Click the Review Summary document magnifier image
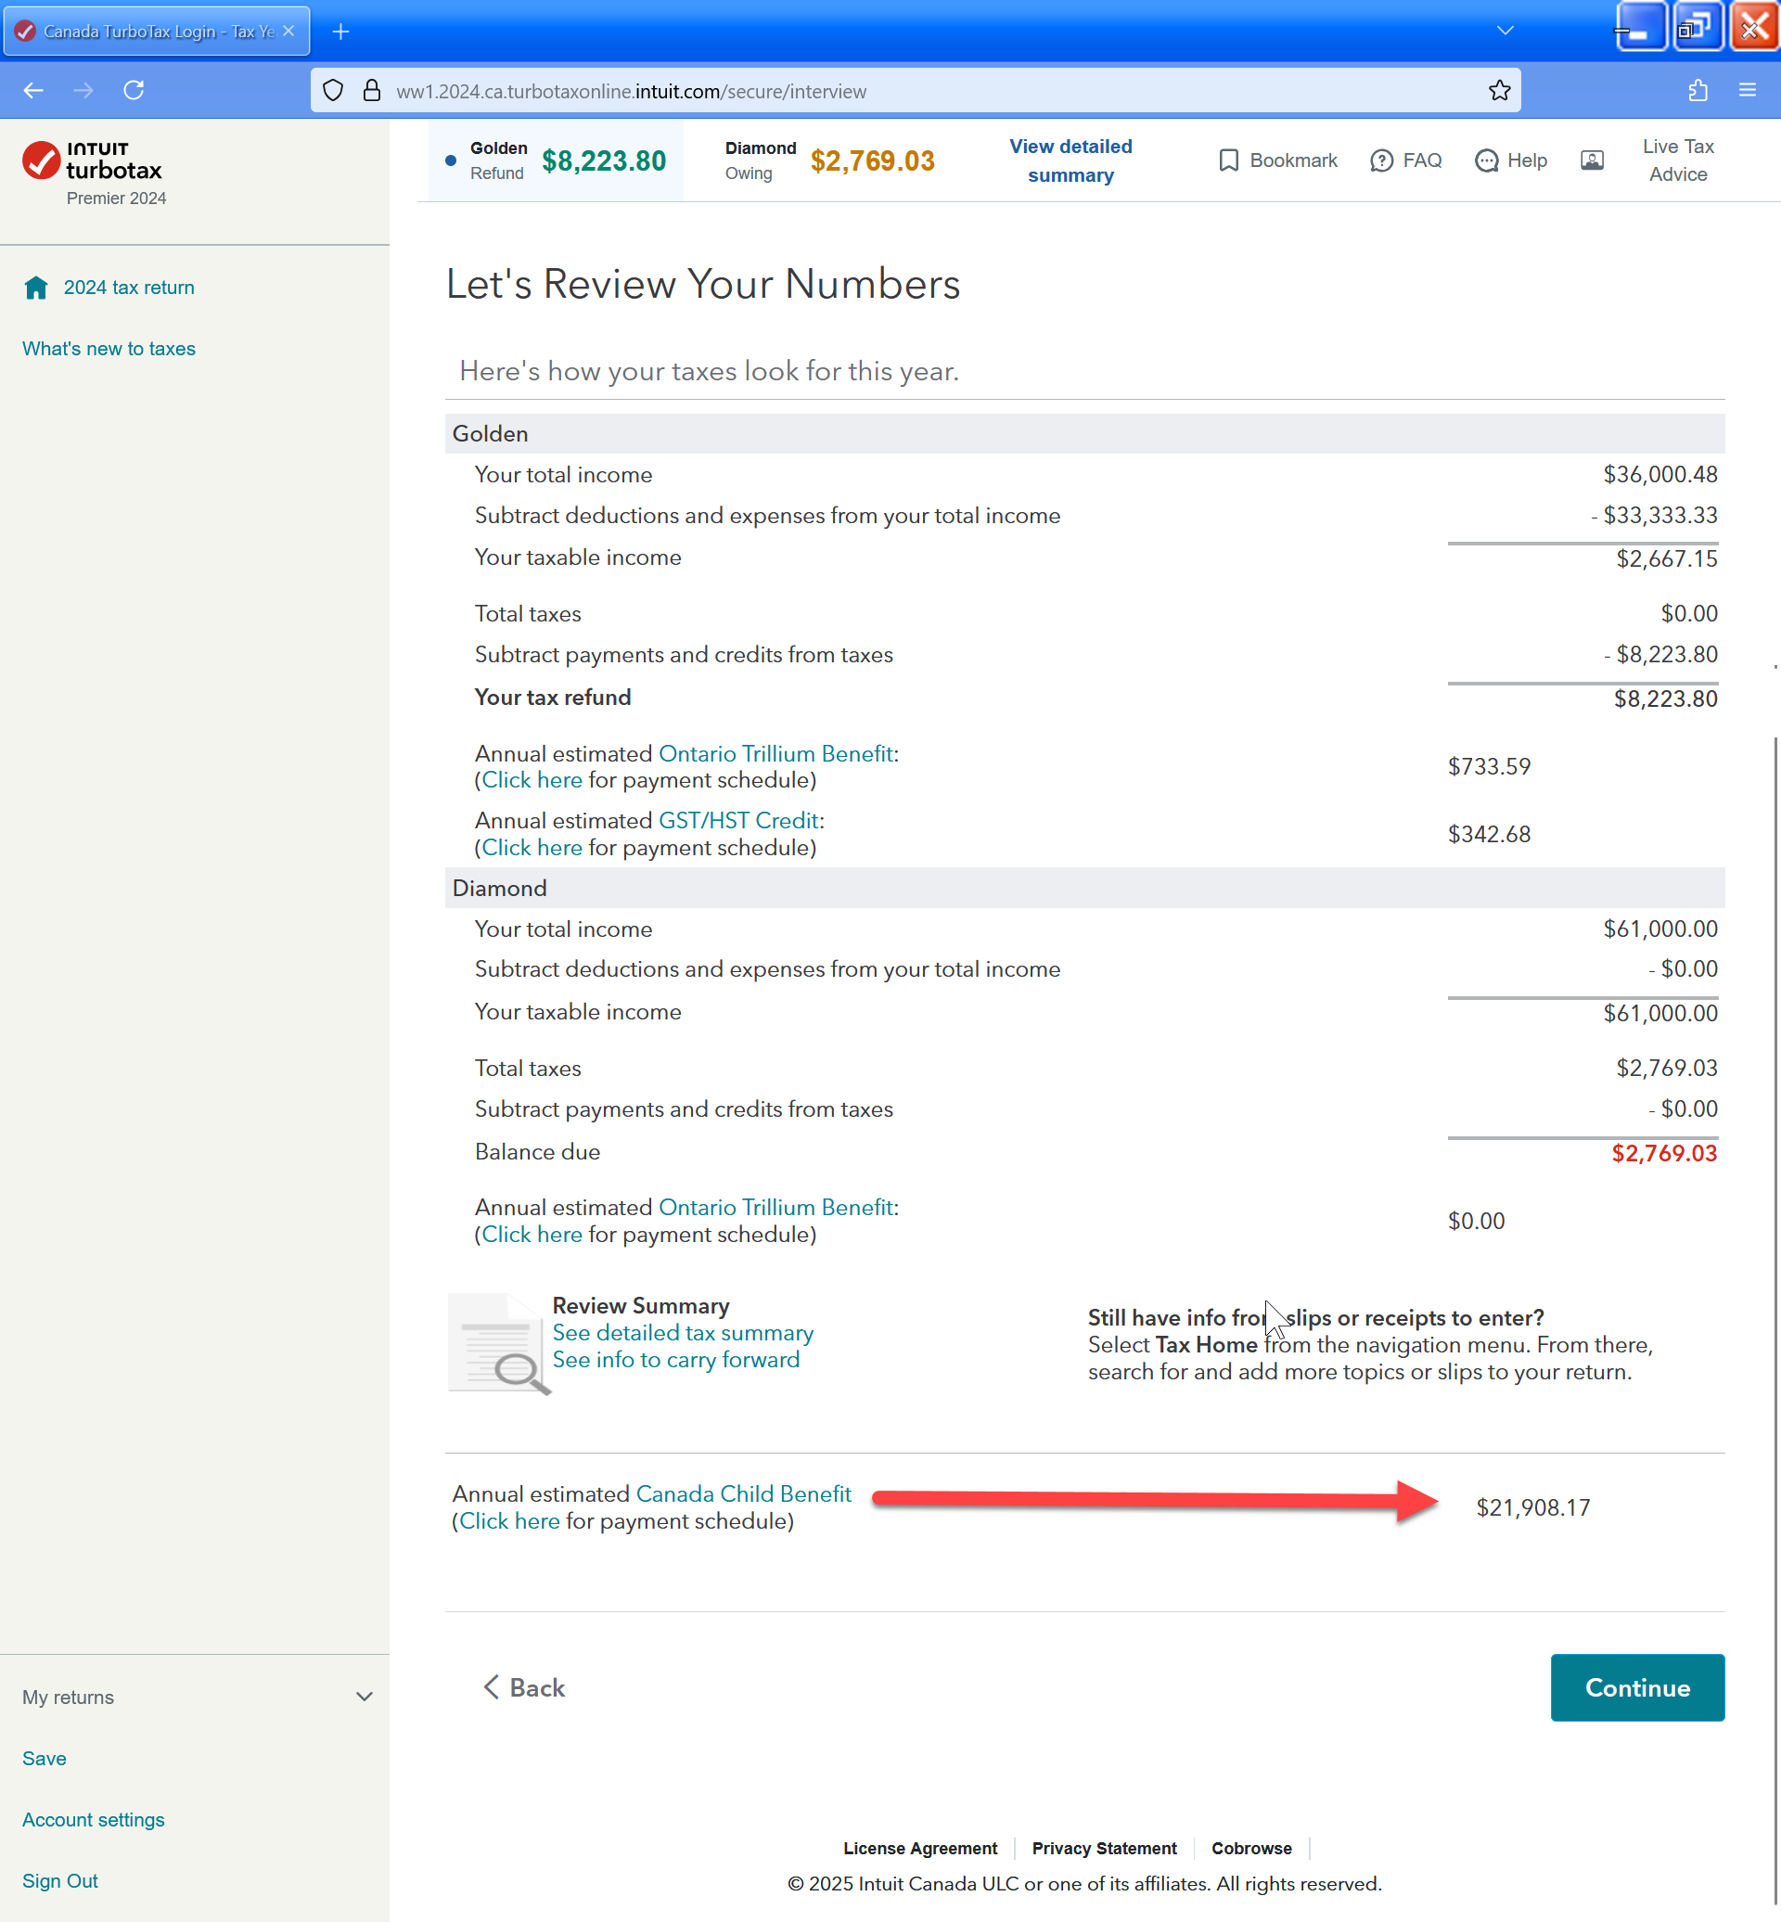The height and width of the screenshot is (1922, 1781). coord(499,1345)
